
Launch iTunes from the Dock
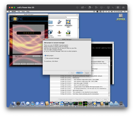tap(61, 104)
